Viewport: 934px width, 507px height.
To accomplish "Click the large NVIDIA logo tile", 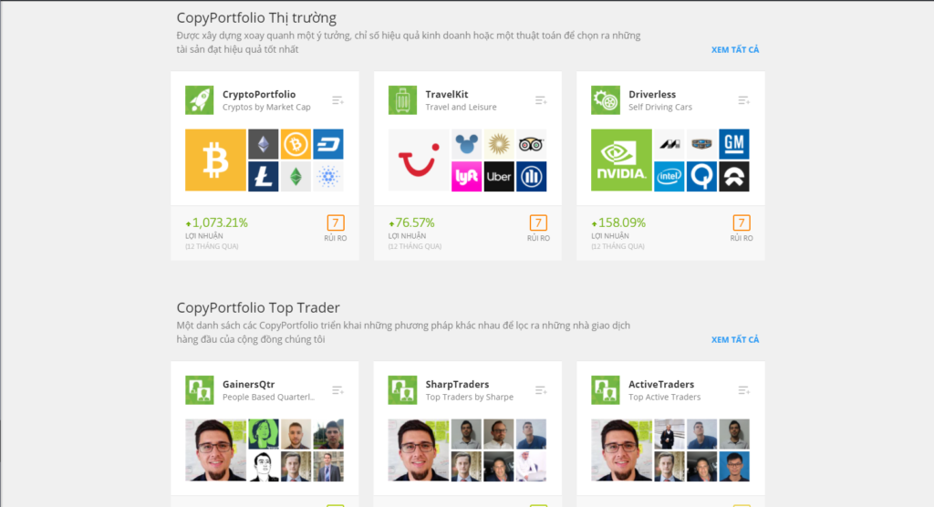I will 621,160.
